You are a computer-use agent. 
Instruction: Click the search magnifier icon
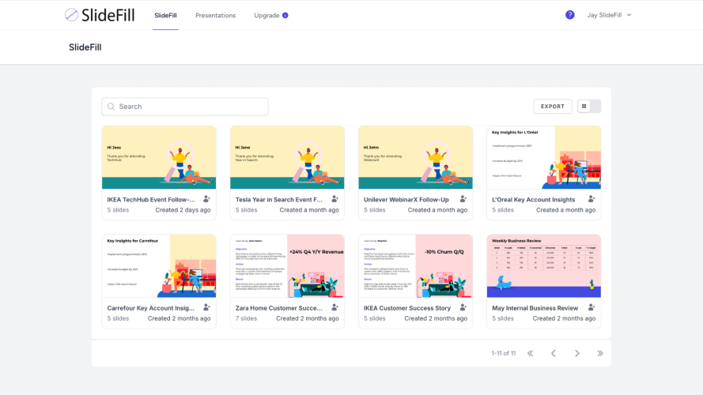(111, 107)
